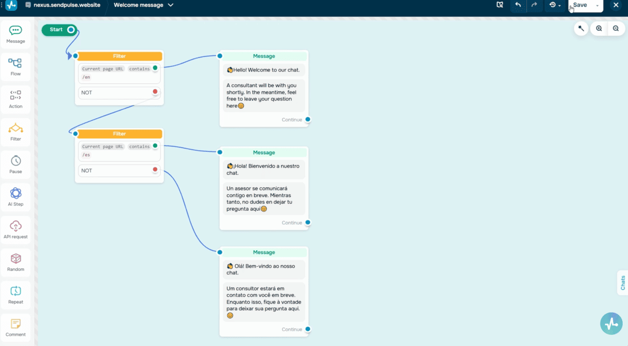
Task: Select the English Message block header
Action: pyautogui.click(x=264, y=56)
